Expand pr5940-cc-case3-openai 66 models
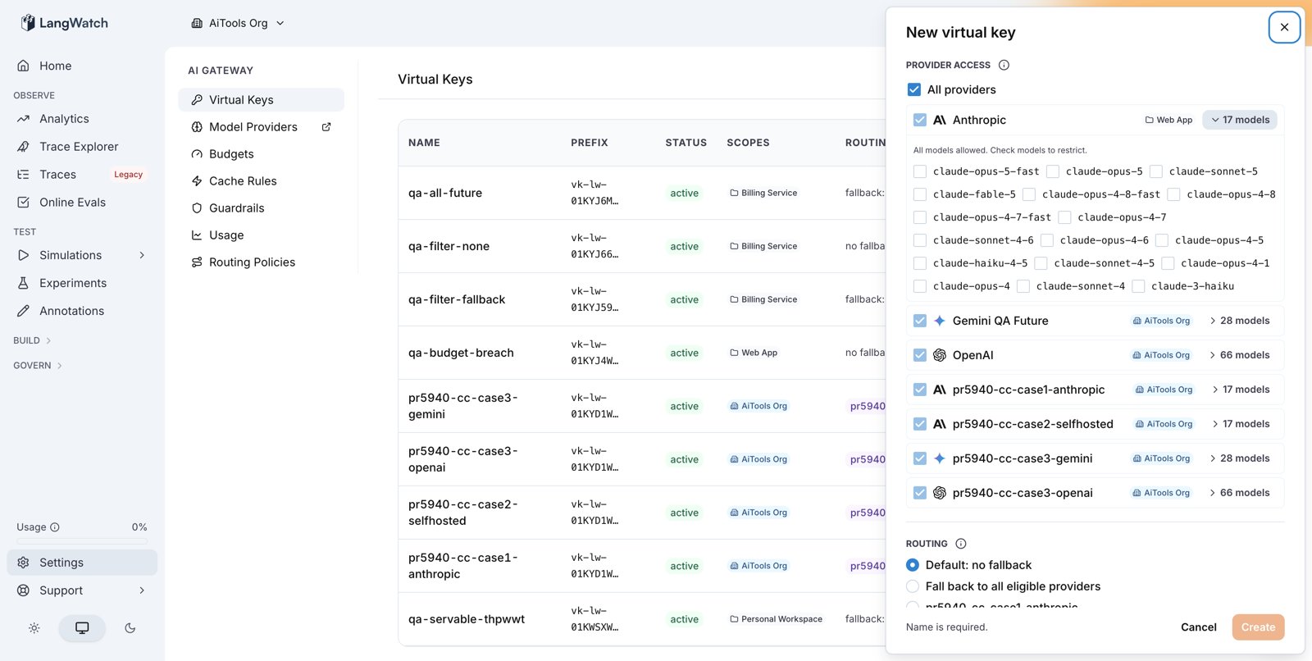Screen dimensions: 1312x661 click(x=1240, y=493)
